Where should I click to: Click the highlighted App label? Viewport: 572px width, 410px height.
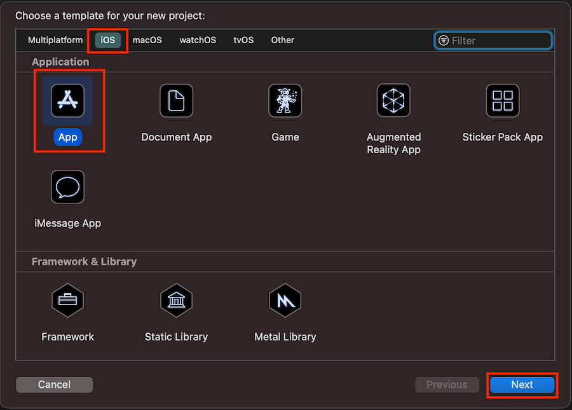coord(68,137)
